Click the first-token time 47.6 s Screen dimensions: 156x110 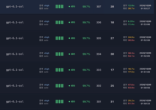[x=131, y=85]
